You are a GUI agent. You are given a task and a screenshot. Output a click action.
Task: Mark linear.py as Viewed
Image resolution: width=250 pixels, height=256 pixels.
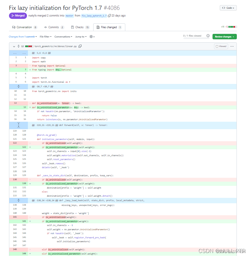click(x=221, y=46)
